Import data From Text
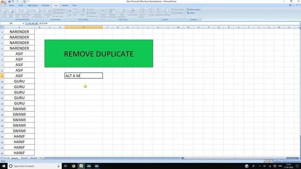301x169 pixels. 17,13
